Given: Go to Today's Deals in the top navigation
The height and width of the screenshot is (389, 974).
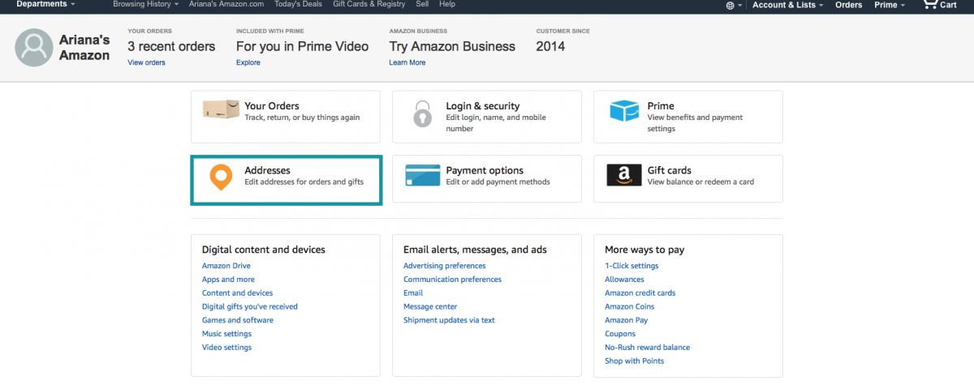Looking at the screenshot, I should pos(298,4).
